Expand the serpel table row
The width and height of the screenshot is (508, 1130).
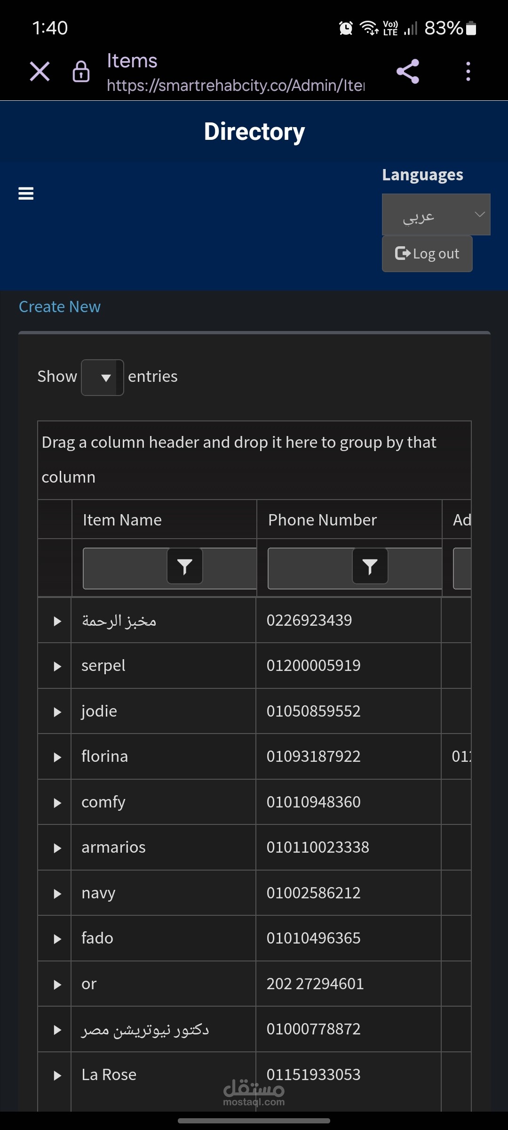point(57,666)
